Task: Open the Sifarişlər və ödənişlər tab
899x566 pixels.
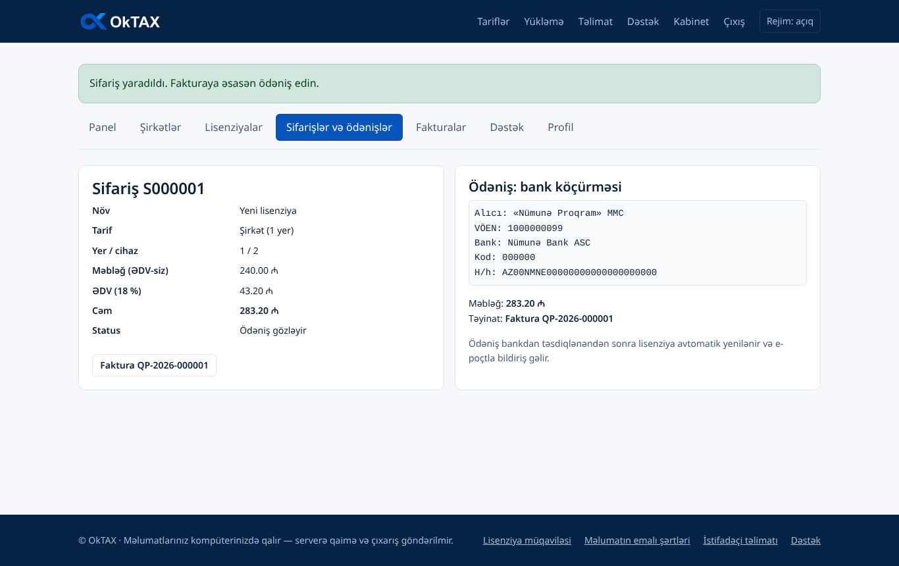Action: tap(339, 127)
